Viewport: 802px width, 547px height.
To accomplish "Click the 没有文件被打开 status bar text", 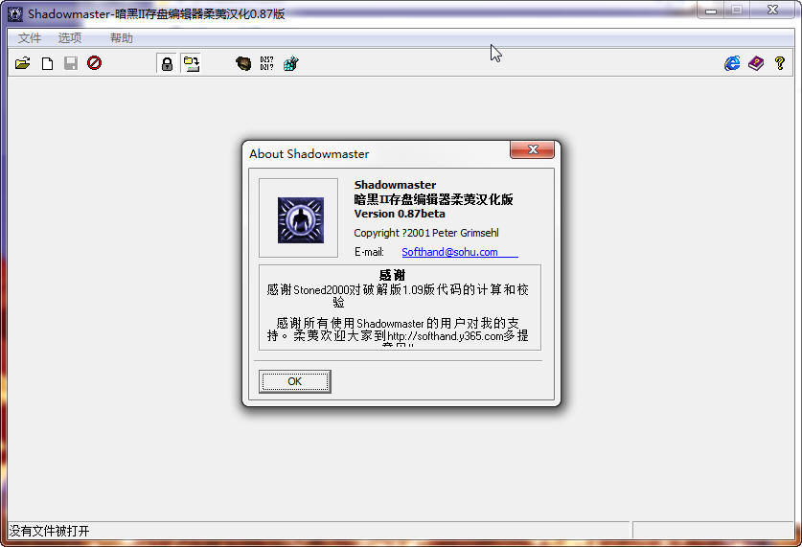I will (49, 531).
